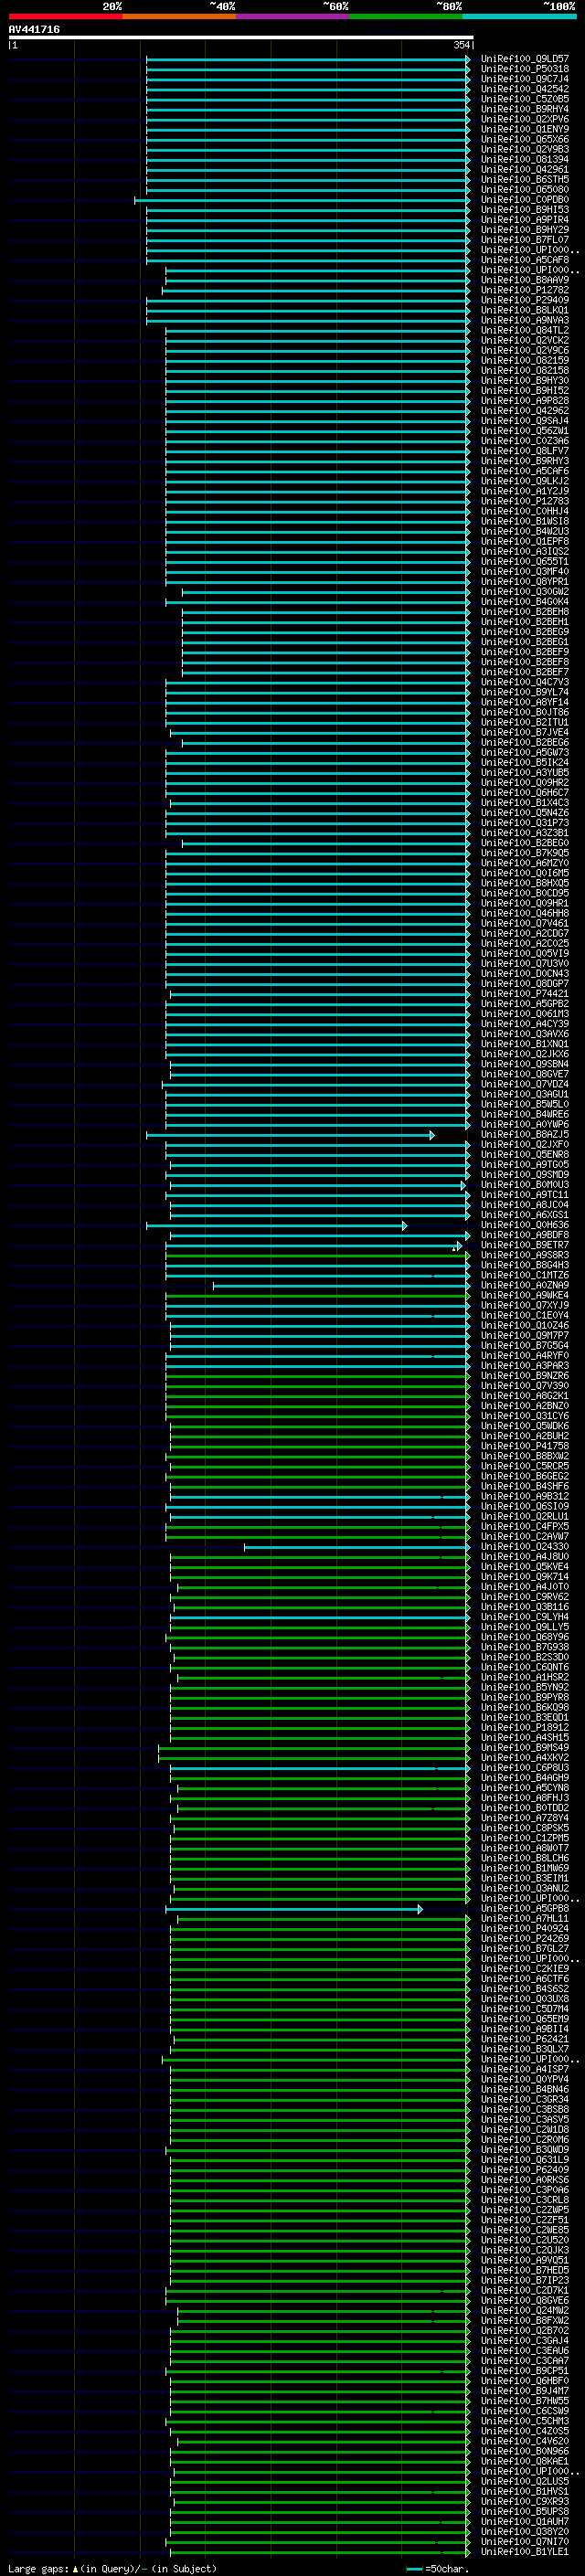Select the last hit UniRef100_B1YLE1
The width and height of the screenshot is (585, 2576).
point(524,2551)
